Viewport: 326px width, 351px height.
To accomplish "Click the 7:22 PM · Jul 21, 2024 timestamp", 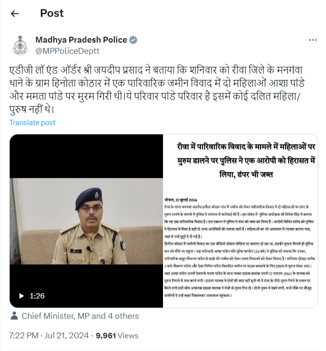I will pos(49,335).
